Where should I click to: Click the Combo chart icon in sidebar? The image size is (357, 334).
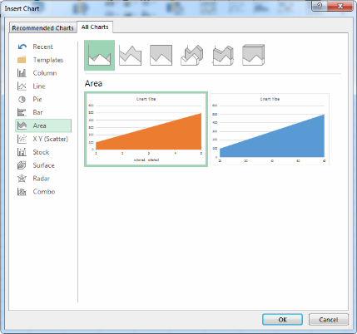pos(22,192)
